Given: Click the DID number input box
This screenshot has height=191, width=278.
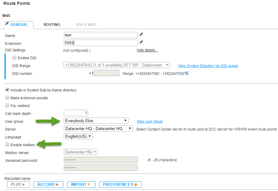Looking at the screenshot, I should click(x=107, y=73).
